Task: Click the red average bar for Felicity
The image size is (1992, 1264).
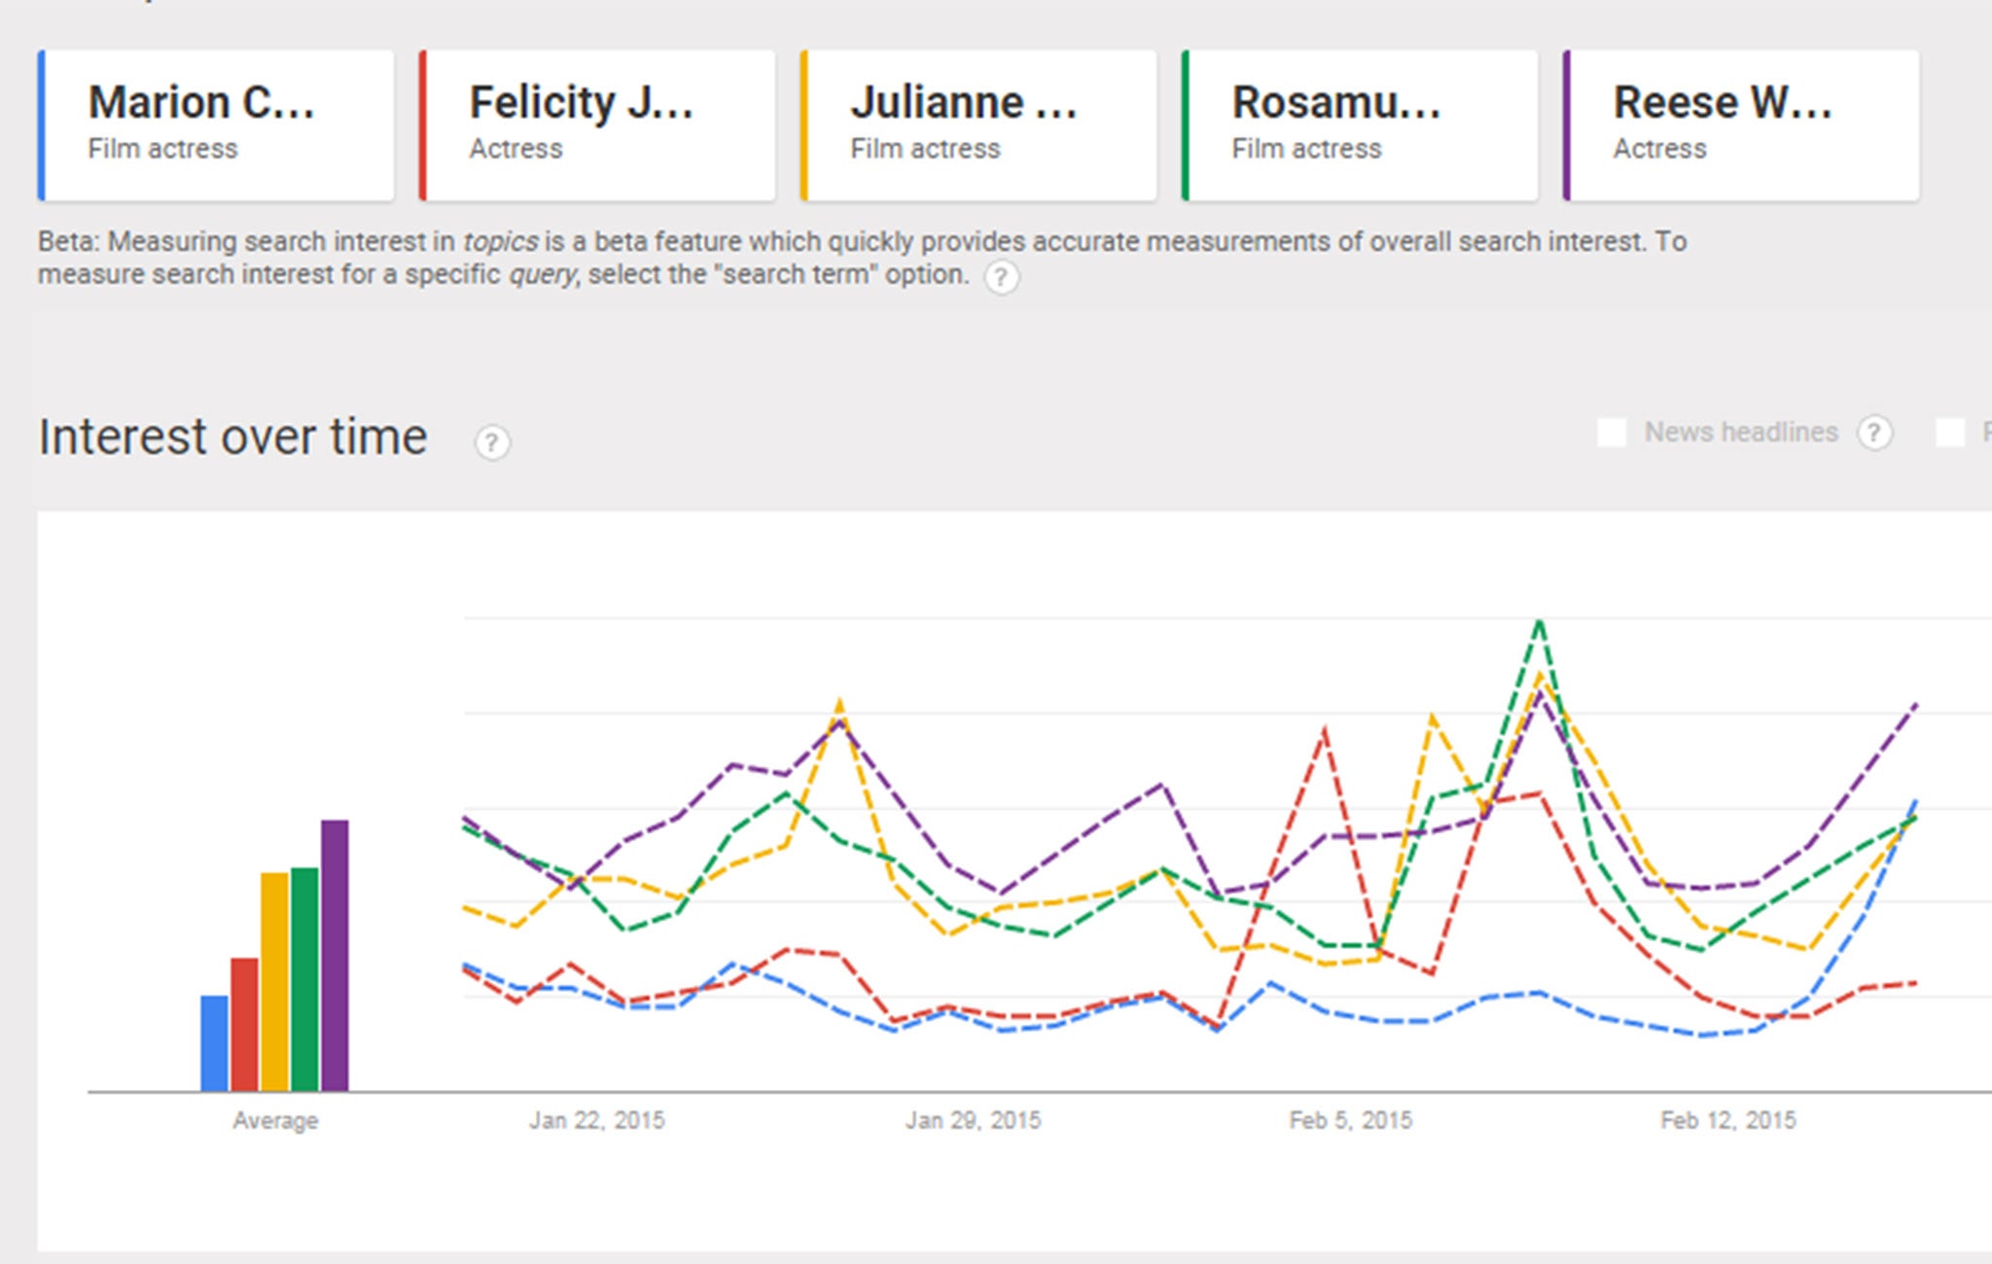Action: click(244, 1025)
